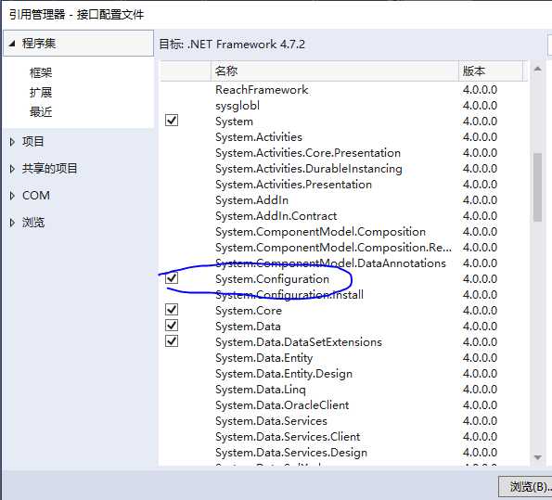Select the System.AddIn.Contract row
This screenshot has width=552, height=500.
click(x=344, y=216)
